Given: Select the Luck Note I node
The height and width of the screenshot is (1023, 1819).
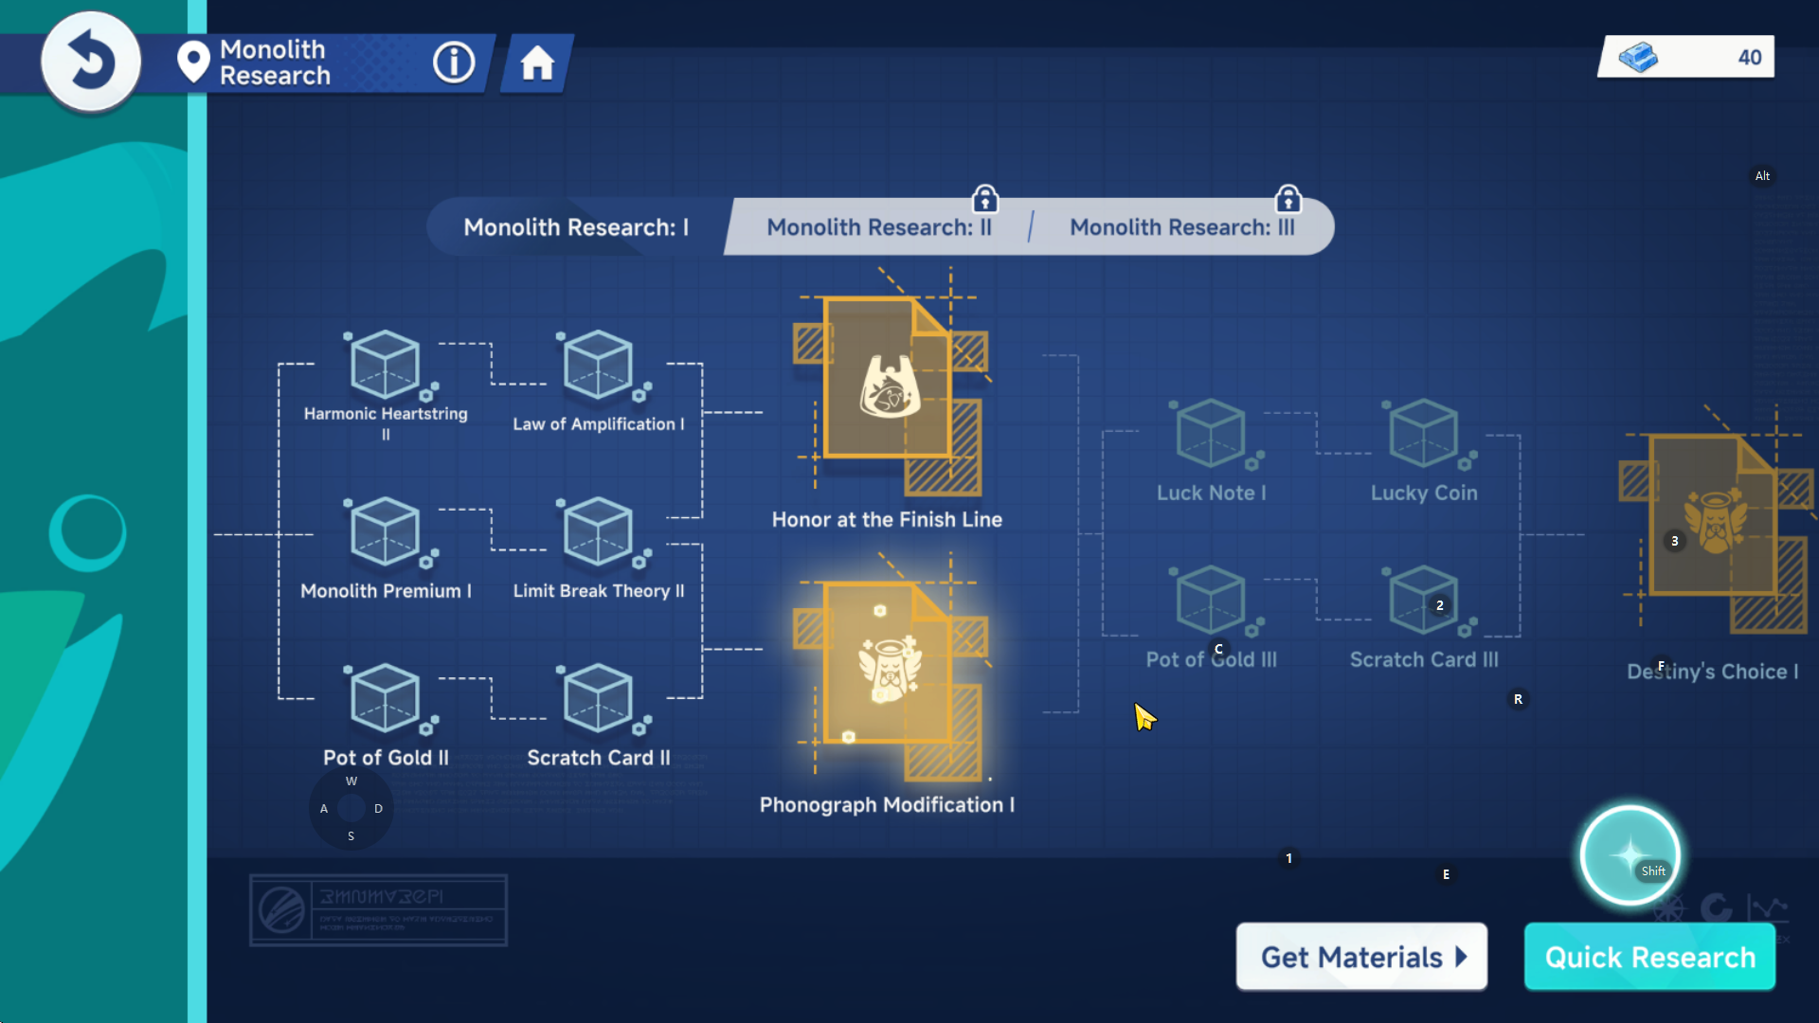Looking at the screenshot, I should tap(1211, 434).
